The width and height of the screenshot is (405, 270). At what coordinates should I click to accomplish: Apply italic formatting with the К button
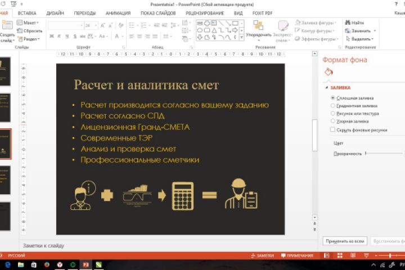coord(59,37)
